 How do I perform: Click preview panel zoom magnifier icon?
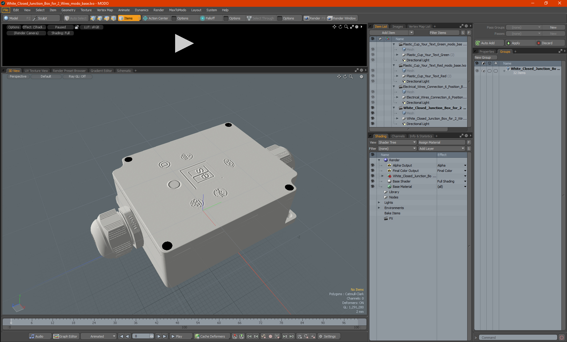(x=346, y=27)
